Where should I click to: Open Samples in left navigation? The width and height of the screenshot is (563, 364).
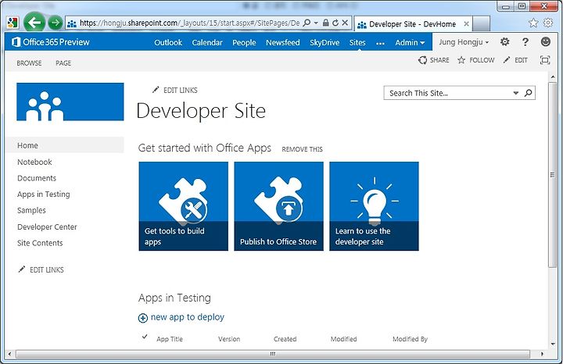tap(31, 210)
